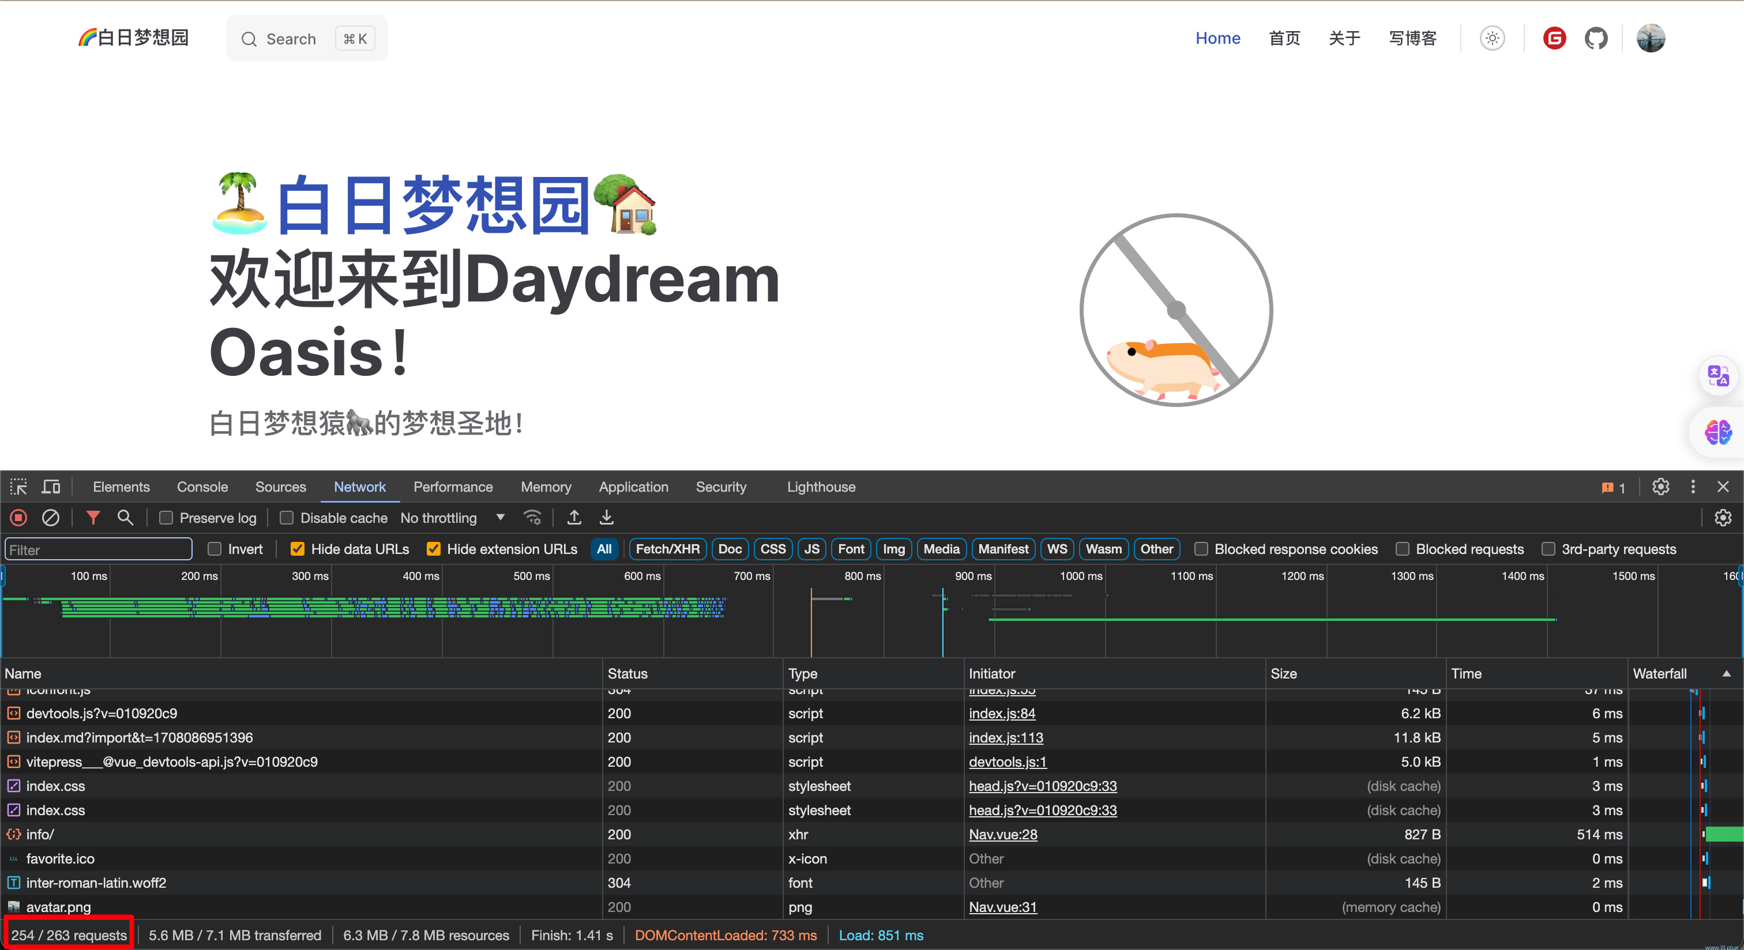The height and width of the screenshot is (950, 1744).
Task: Open Network panel settings gear
Action: (1722, 518)
